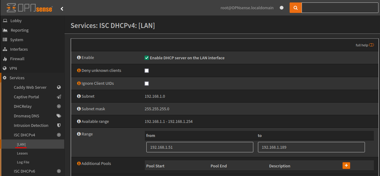Expand the ISC DHCPv6 submenu
The image size is (380, 176).
tap(25, 171)
